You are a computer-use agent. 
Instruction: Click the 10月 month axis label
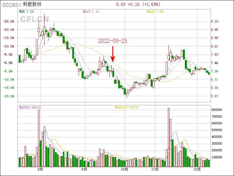[x=125, y=170]
